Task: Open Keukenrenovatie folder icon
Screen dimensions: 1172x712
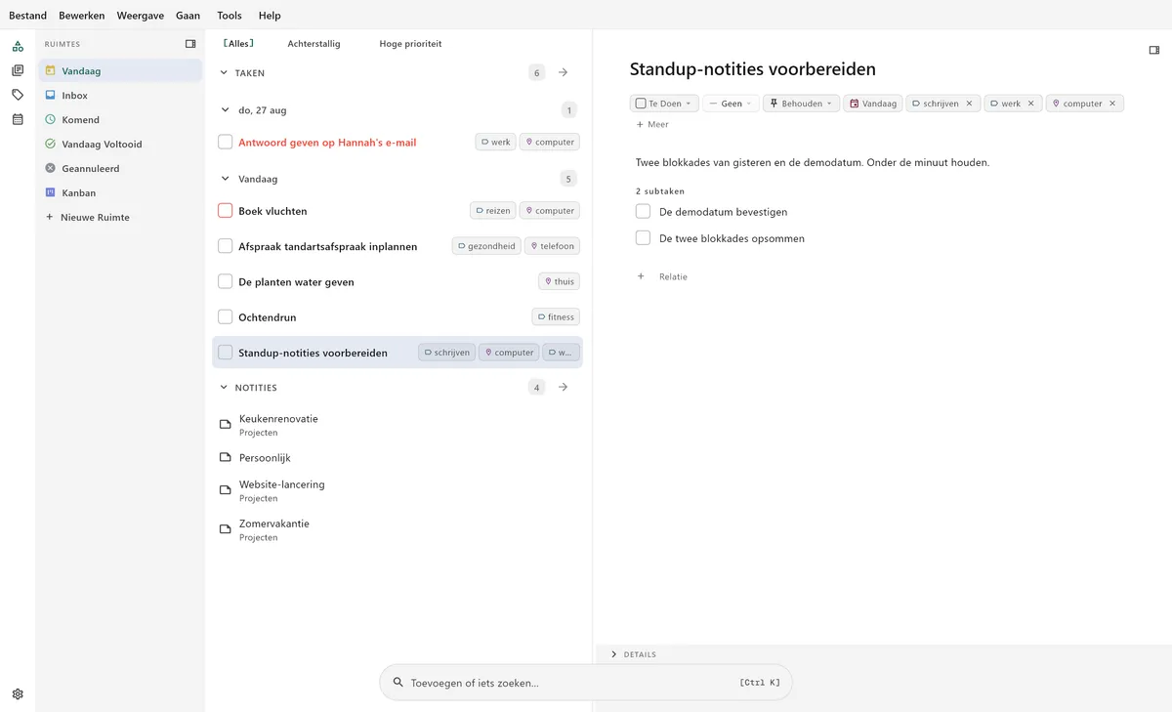Action: coord(226,425)
